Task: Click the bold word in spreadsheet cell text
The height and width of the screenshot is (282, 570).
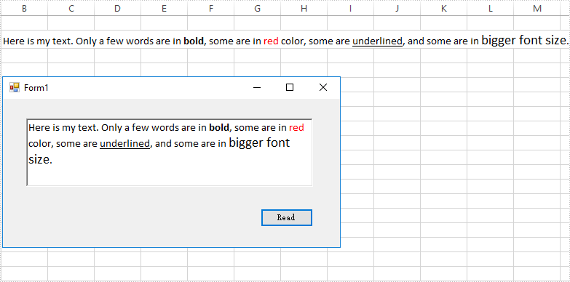Action: (194, 41)
